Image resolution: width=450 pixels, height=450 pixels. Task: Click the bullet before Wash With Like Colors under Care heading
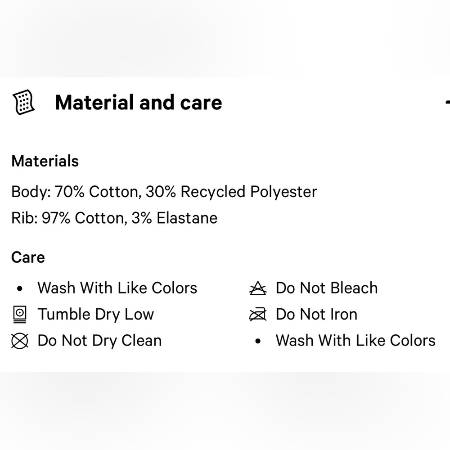tap(19, 288)
